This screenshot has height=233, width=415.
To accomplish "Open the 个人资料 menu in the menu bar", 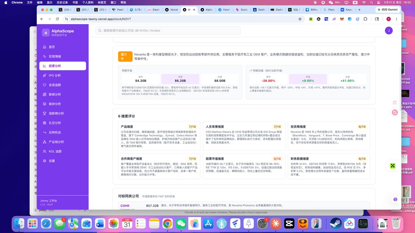I will point(88,2).
